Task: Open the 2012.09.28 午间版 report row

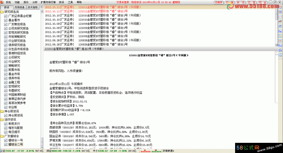Action: coord(160,40)
